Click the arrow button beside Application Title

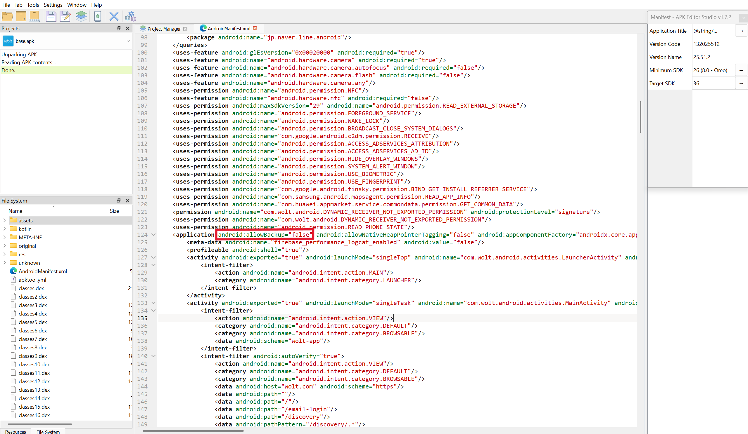(741, 31)
